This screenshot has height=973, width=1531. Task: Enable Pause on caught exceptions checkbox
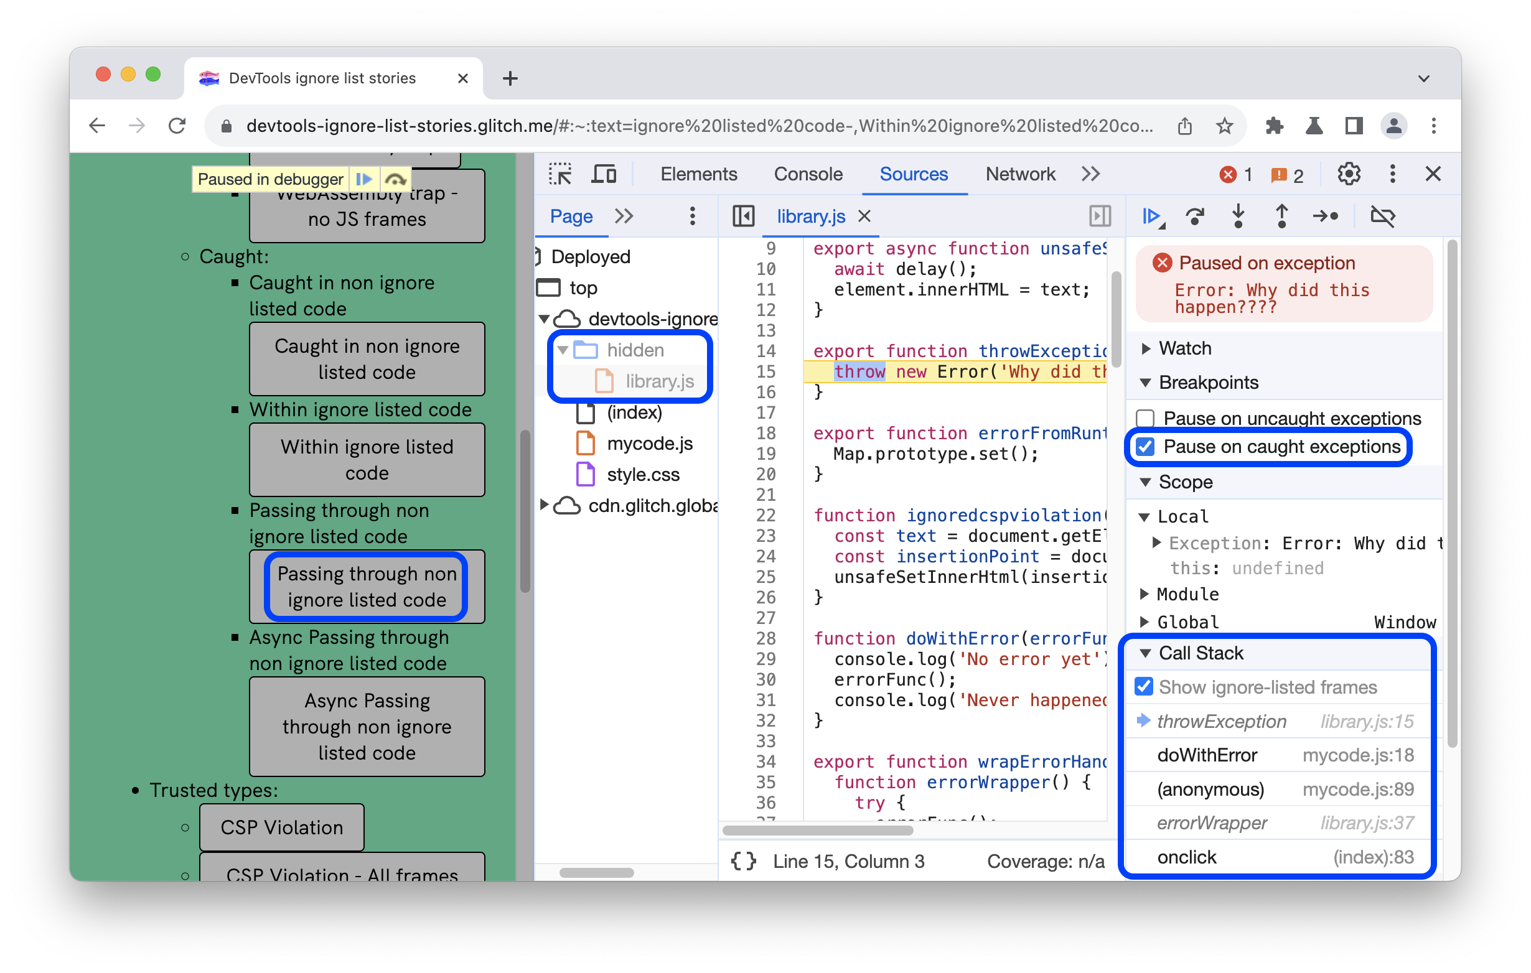1146,445
